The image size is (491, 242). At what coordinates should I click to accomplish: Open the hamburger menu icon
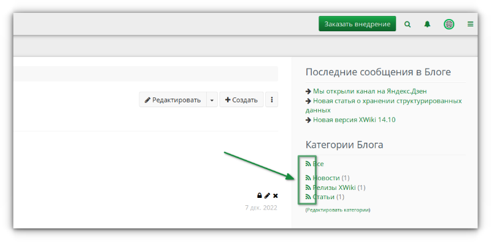(470, 24)
